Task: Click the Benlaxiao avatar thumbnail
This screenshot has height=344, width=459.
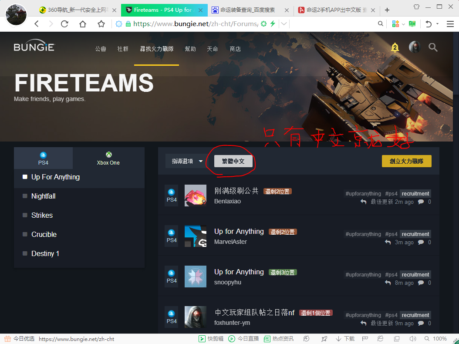Action: point(196,196)
